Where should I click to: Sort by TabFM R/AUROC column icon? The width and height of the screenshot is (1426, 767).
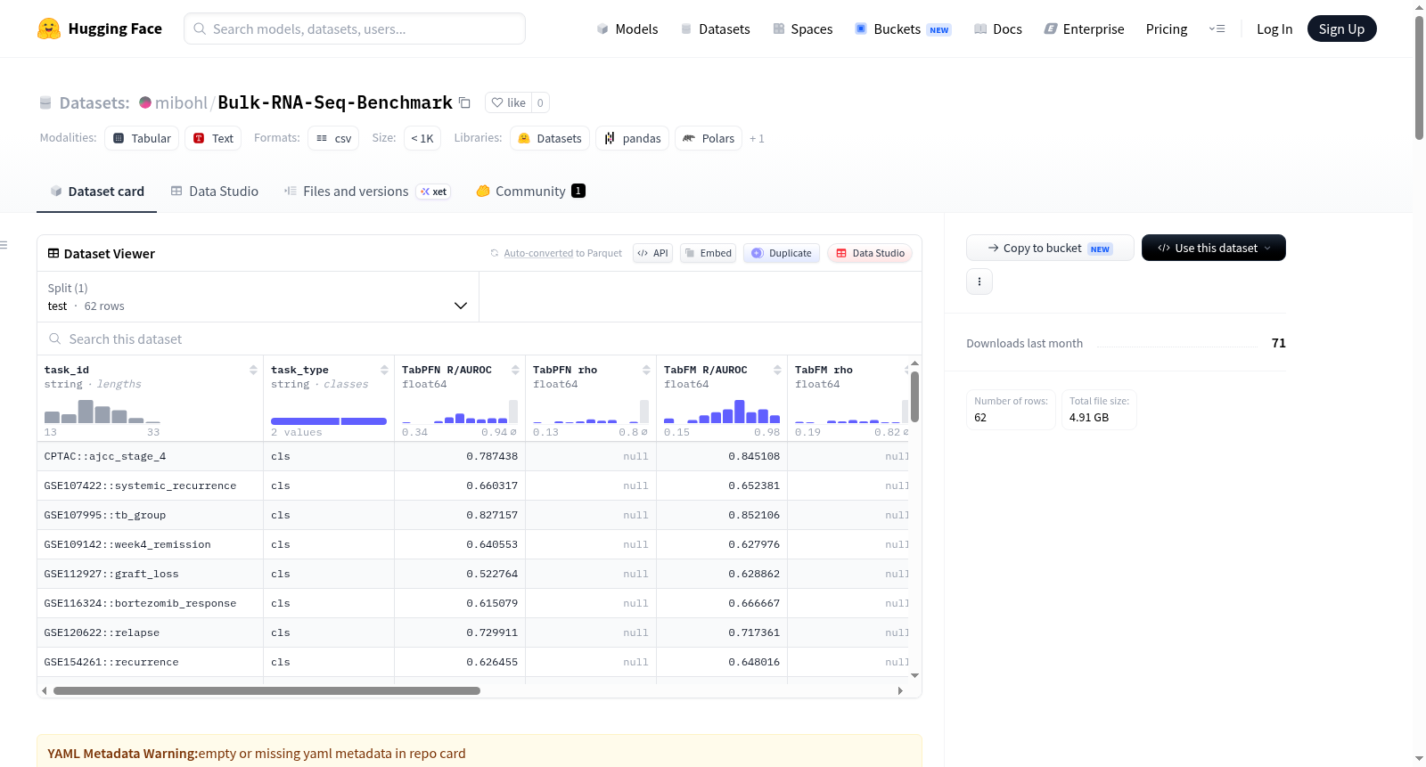point(777,370)
